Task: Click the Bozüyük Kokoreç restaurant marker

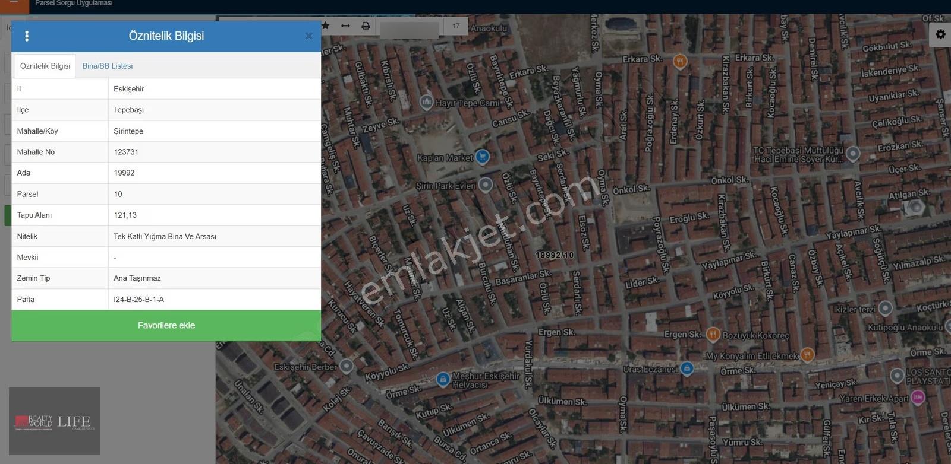Action: click(713, 335)
